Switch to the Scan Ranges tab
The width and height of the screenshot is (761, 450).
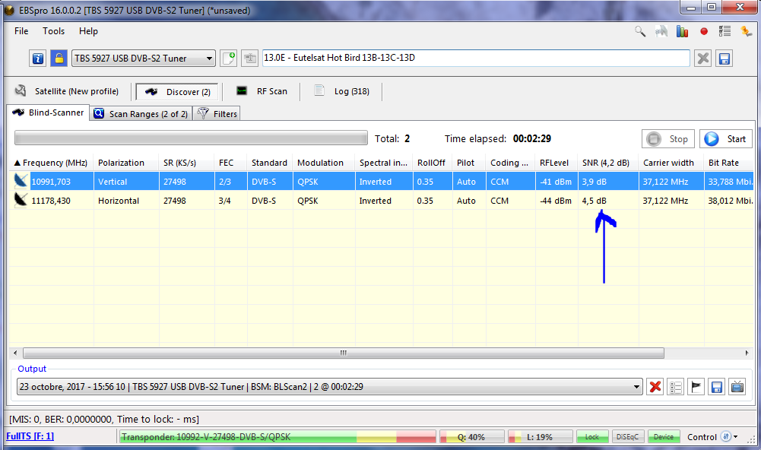(141, 114)
